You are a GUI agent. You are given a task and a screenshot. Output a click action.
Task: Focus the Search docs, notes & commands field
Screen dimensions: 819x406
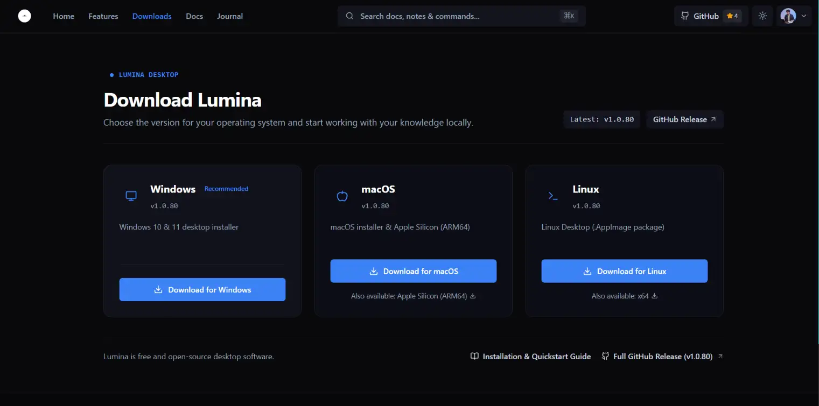coord(461,16)
